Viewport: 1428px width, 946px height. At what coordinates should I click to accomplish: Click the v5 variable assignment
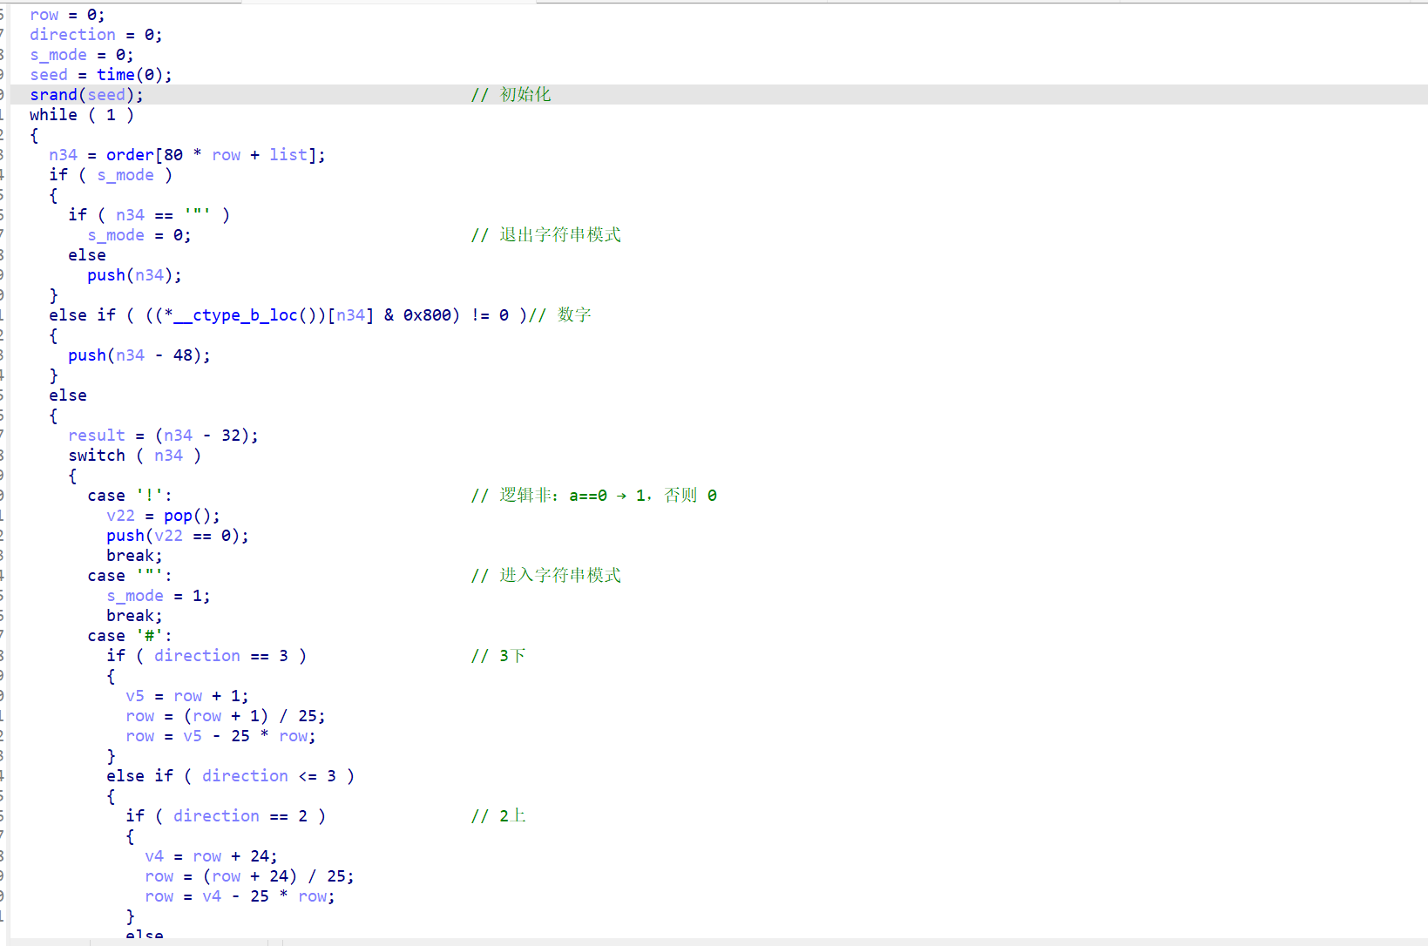point(135,695)
